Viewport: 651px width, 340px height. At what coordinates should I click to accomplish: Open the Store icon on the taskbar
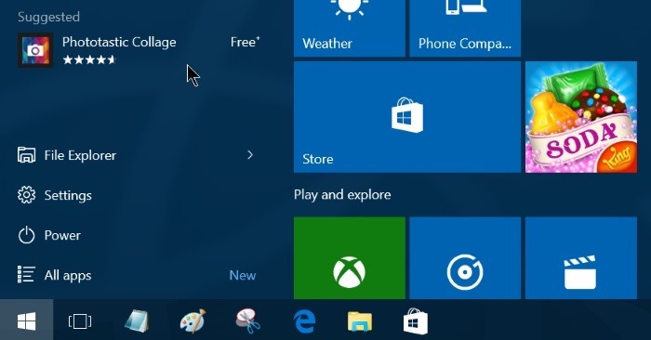415,320
